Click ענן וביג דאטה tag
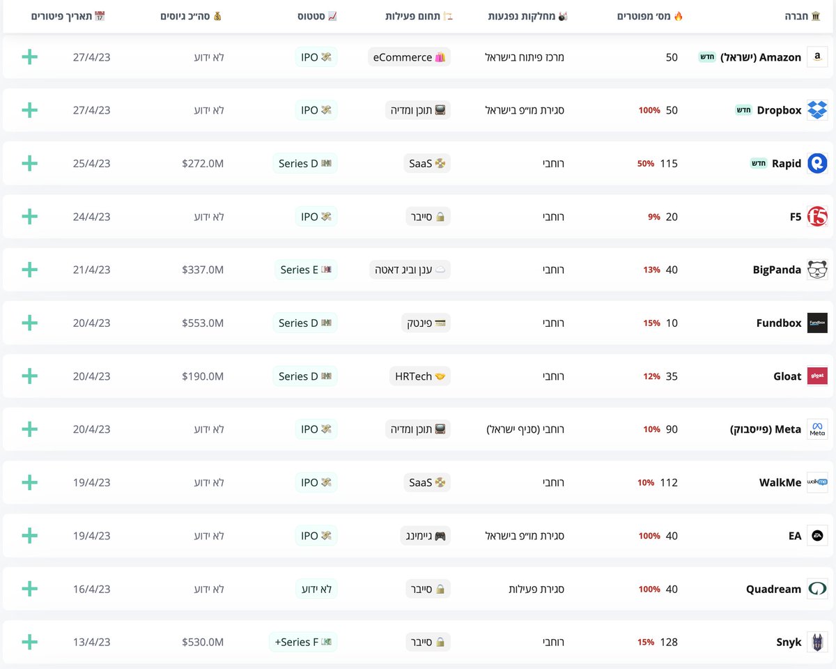The height and width of the screenshot is (669, 836). tap(410, 270)
